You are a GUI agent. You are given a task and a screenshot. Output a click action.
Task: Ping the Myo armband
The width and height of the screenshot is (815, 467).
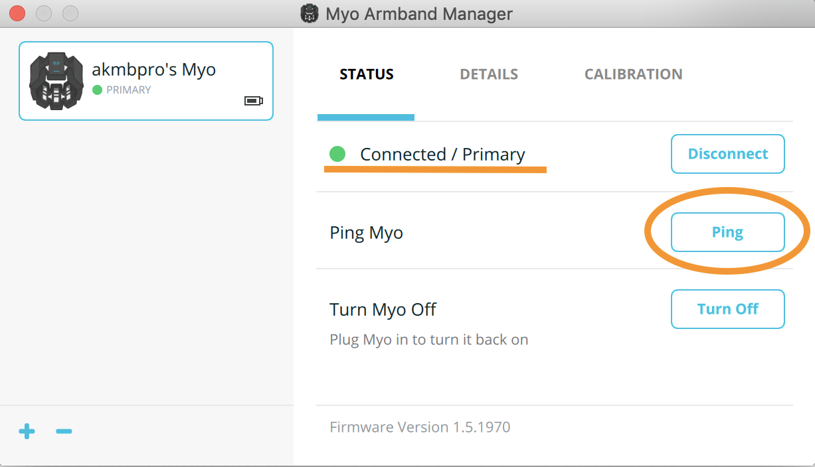coord(728,232)
